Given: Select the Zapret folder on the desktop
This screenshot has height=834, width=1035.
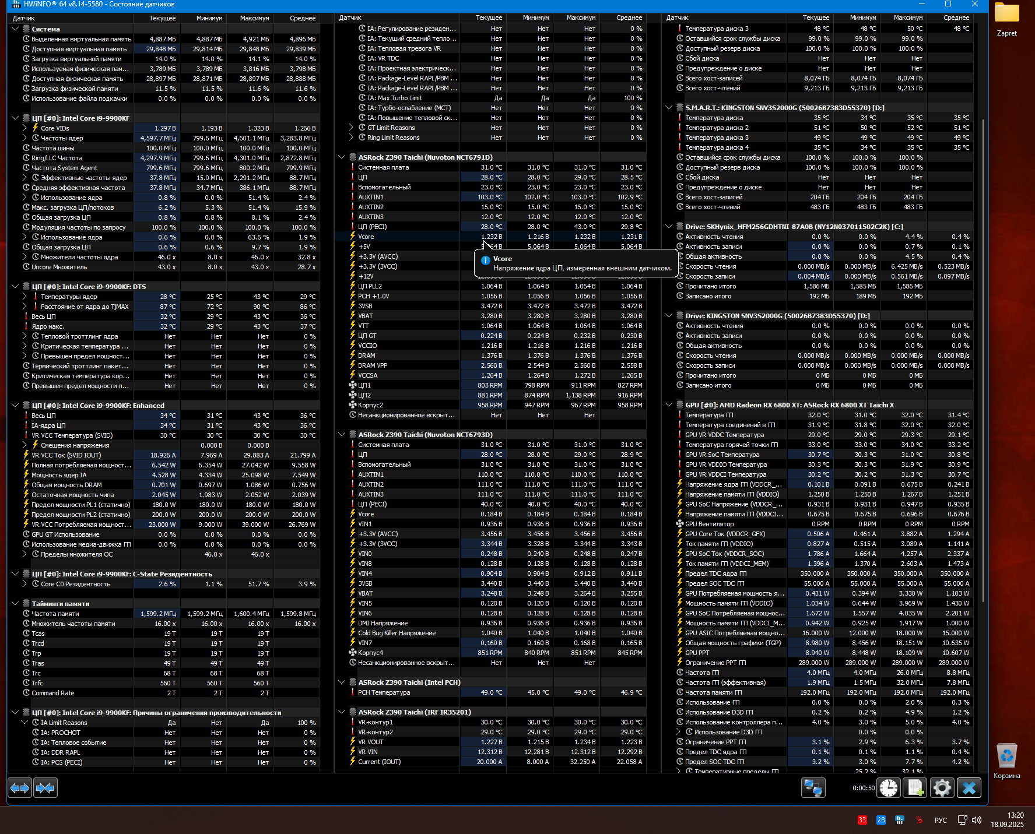Looking at the screenshot, I should tap(1007, 20).
